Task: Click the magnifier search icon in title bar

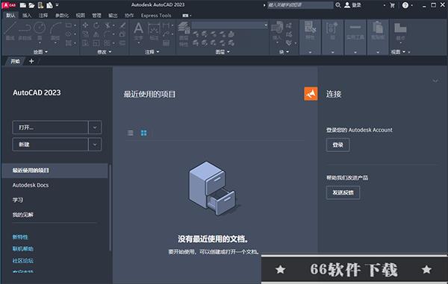Action: click(x=338, y=5)
